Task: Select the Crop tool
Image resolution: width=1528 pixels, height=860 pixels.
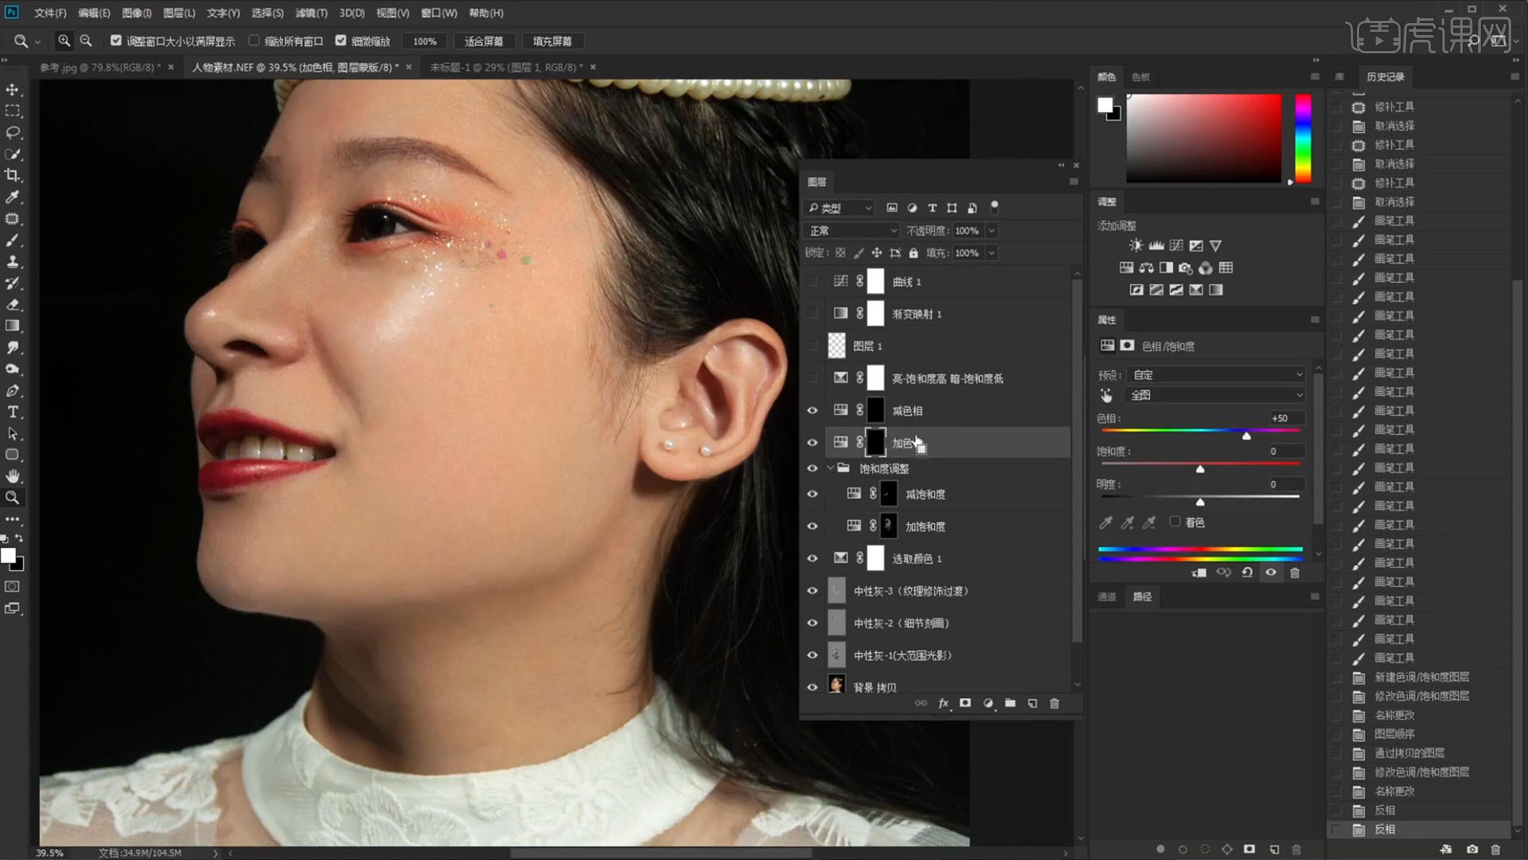Action: pos(13,175)
